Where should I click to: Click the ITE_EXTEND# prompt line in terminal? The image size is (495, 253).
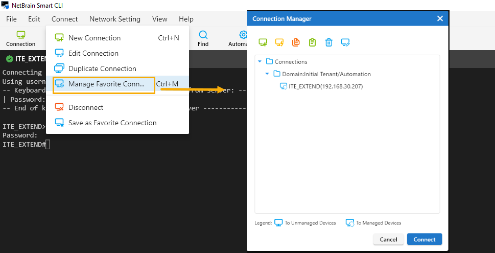coord(26,145)
